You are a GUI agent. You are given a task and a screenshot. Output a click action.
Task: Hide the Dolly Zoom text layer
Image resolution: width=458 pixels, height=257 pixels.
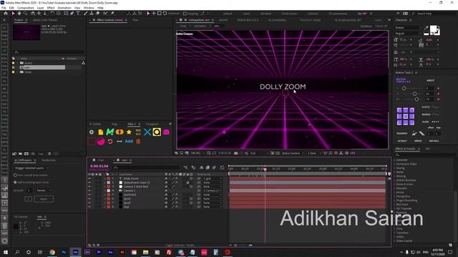click(x=89, y=178)
